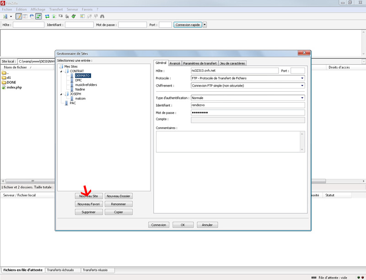Image resolution: width=366 pixels, height=280 pixels.
Task: Toggle the local directory tree view
Action: click(25, 16)
